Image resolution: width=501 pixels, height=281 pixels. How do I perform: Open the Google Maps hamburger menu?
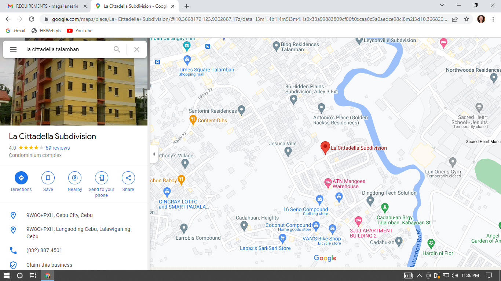pyautogui.click(x=13, y=49)
